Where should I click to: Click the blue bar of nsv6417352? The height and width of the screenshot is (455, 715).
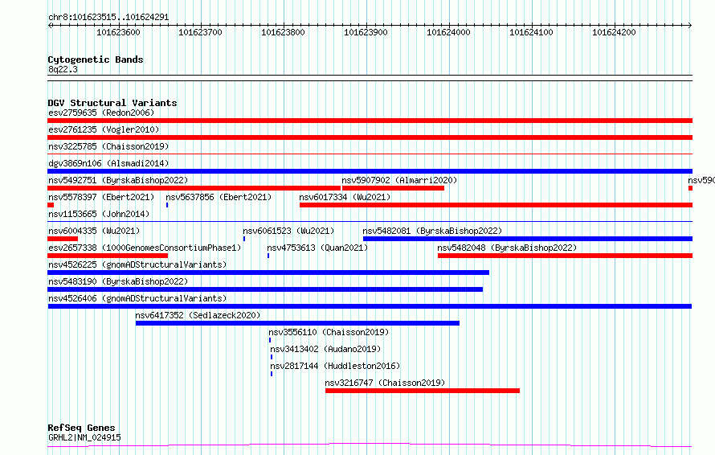point(297,323)
